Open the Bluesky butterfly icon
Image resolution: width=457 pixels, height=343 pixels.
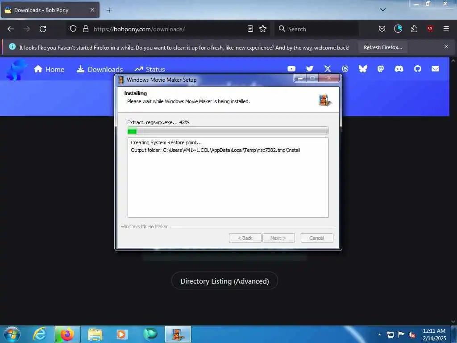click(x=362, y=69)
